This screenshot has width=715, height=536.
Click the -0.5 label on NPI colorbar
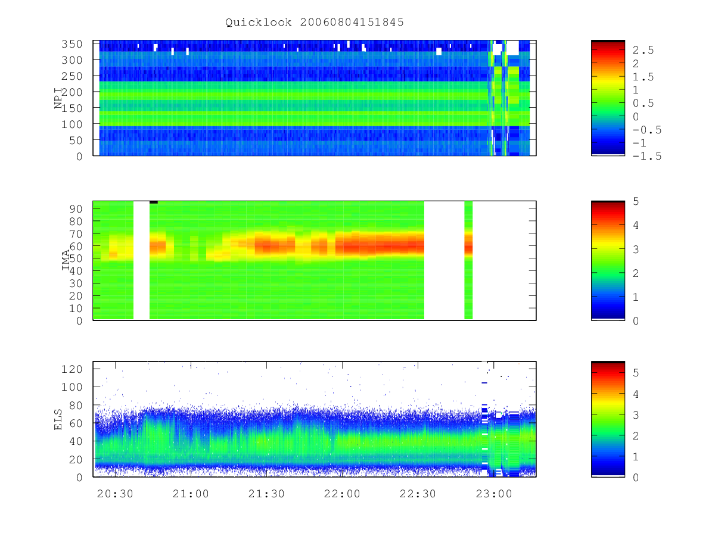click(x=647, y=130)
